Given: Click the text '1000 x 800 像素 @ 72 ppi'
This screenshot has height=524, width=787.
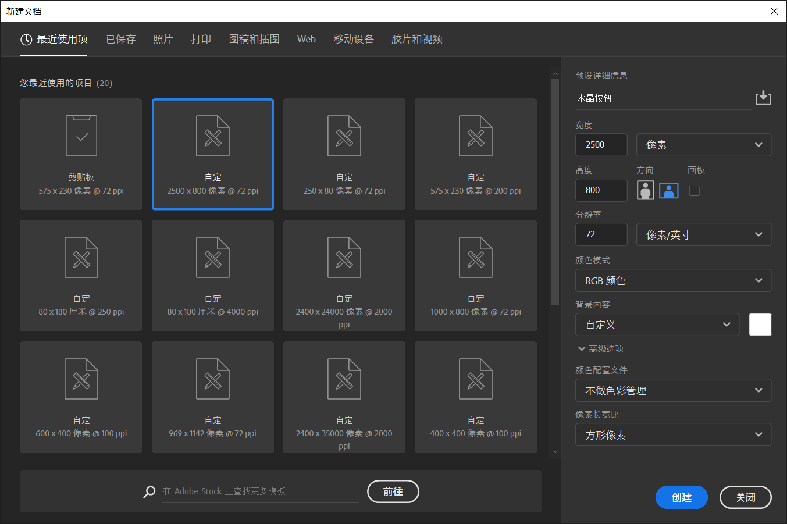Looking at the screenshot, I should (x=476, y=312).
